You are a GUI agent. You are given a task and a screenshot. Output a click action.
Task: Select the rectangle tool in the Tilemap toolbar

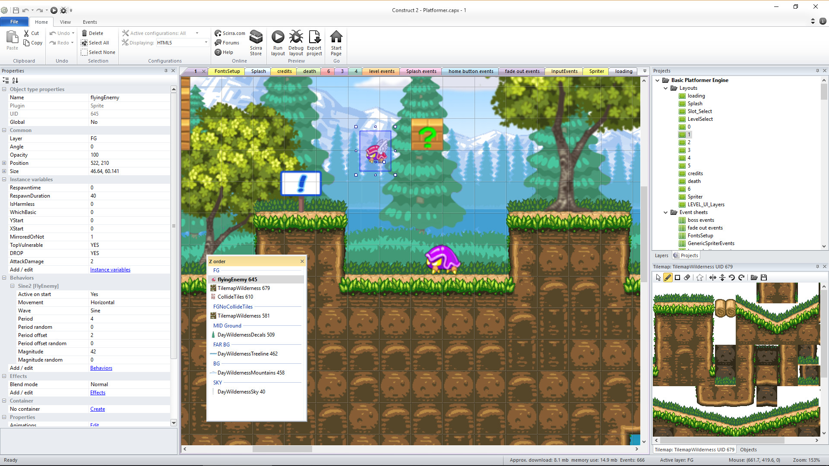(x=678, y=277)
